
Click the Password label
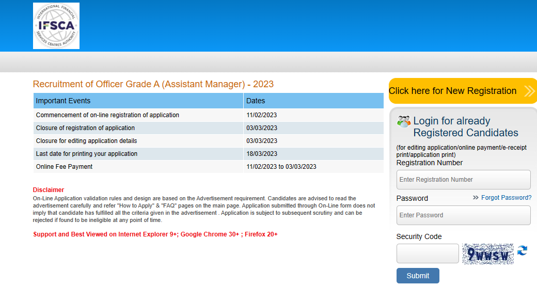(x=412, y=198)
